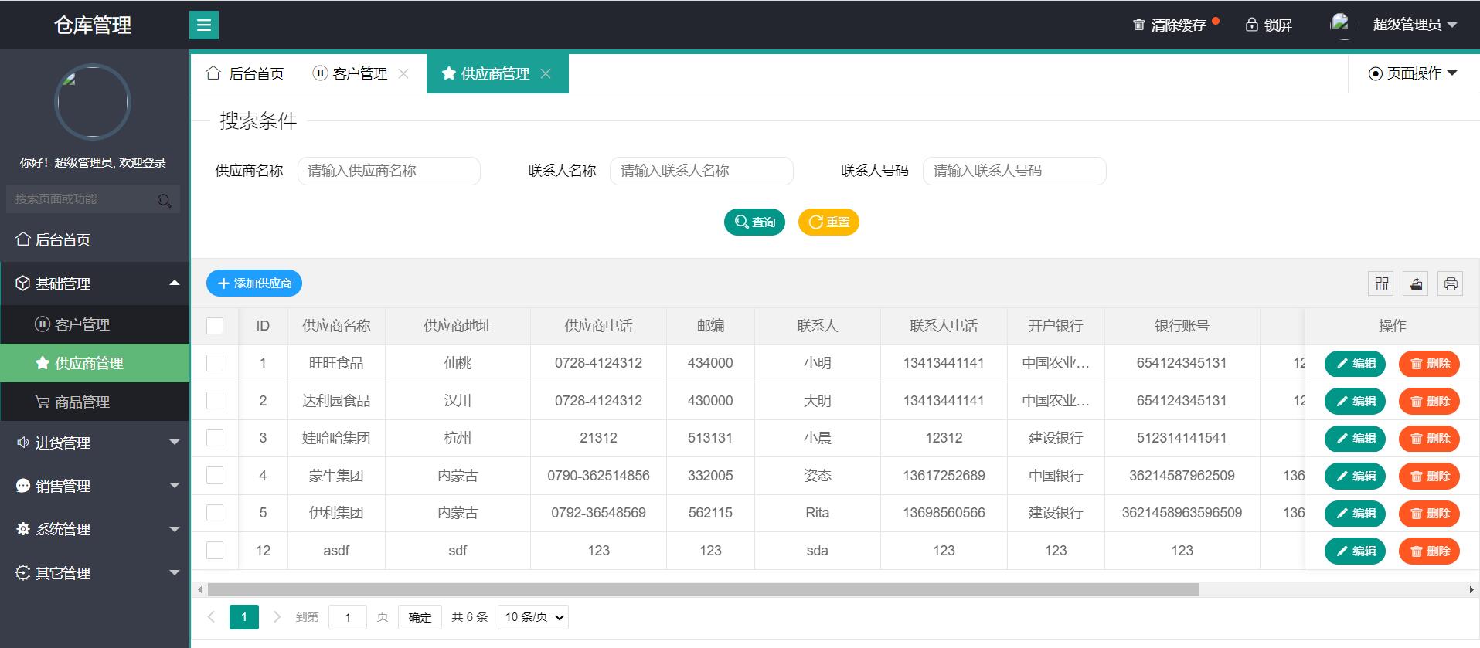This screenshot has width=1480, height=648.
Task: Click the 确定 pagination button
Action: 420,617
